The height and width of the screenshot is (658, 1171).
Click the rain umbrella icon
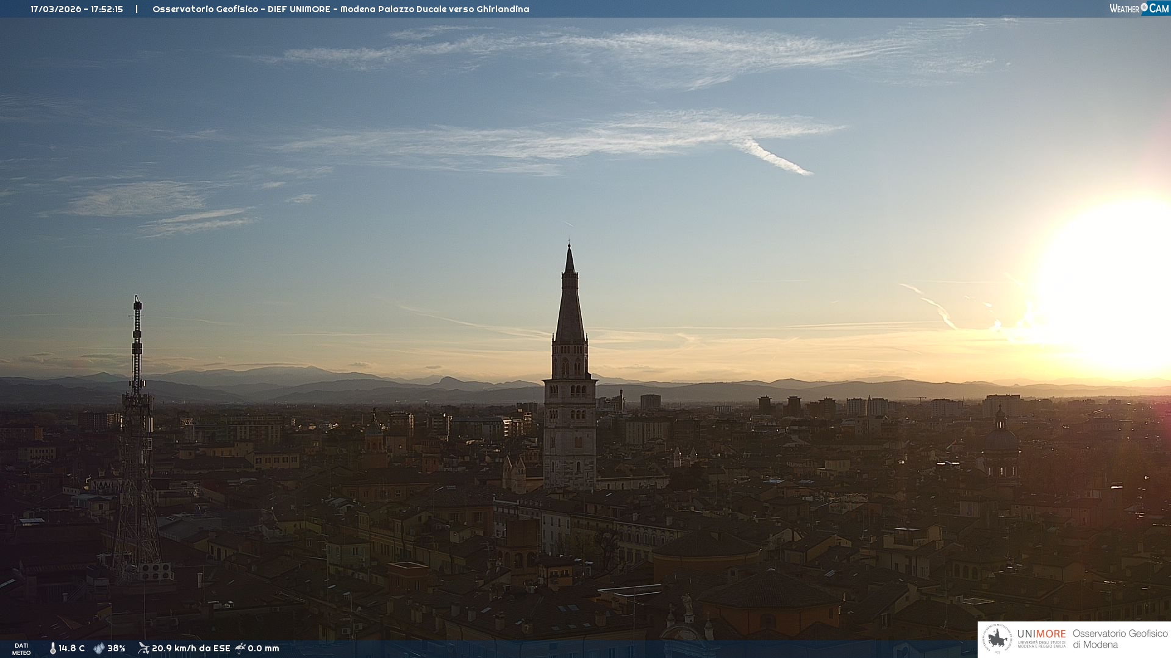coord(240,648)
